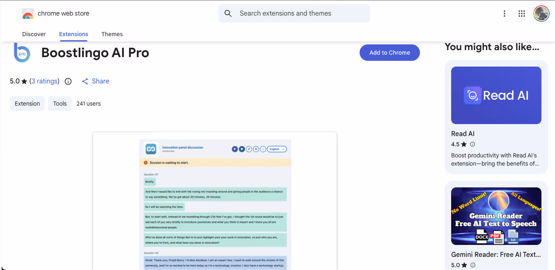
Task: Focus the Search extensions and themes field
Action: (294, 14)
